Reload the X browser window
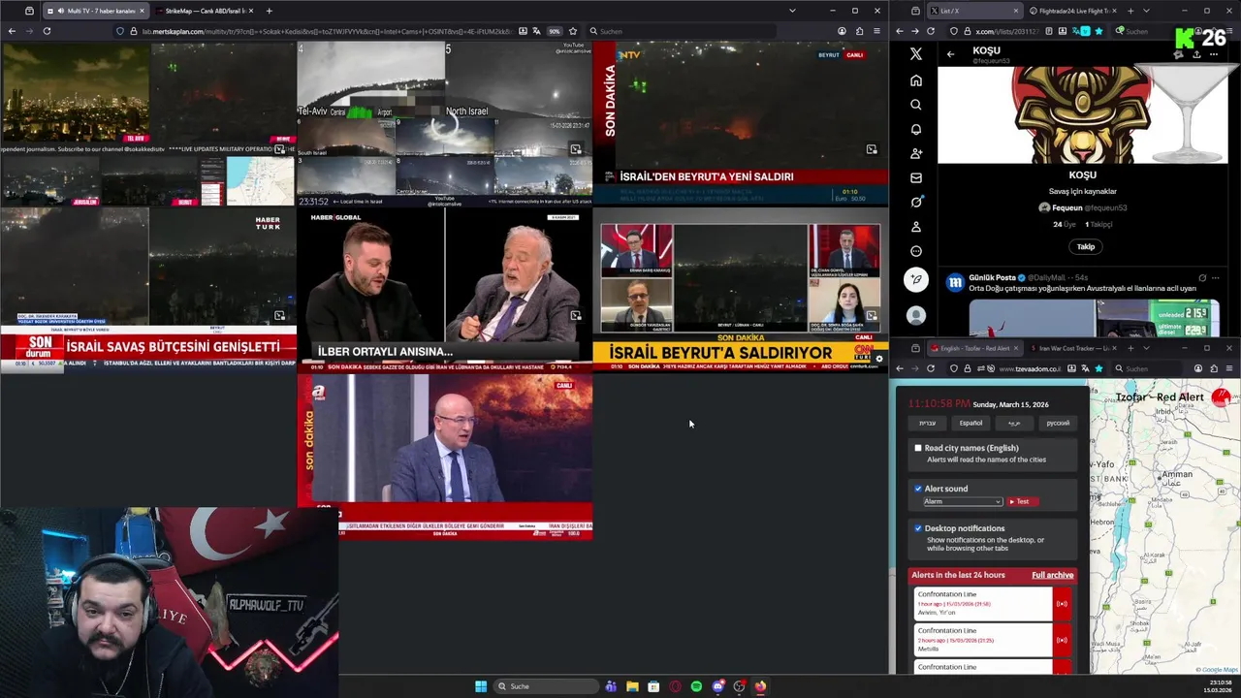Image resolution: width=1241 pixels, height=698 pixels. coord(931,31)
